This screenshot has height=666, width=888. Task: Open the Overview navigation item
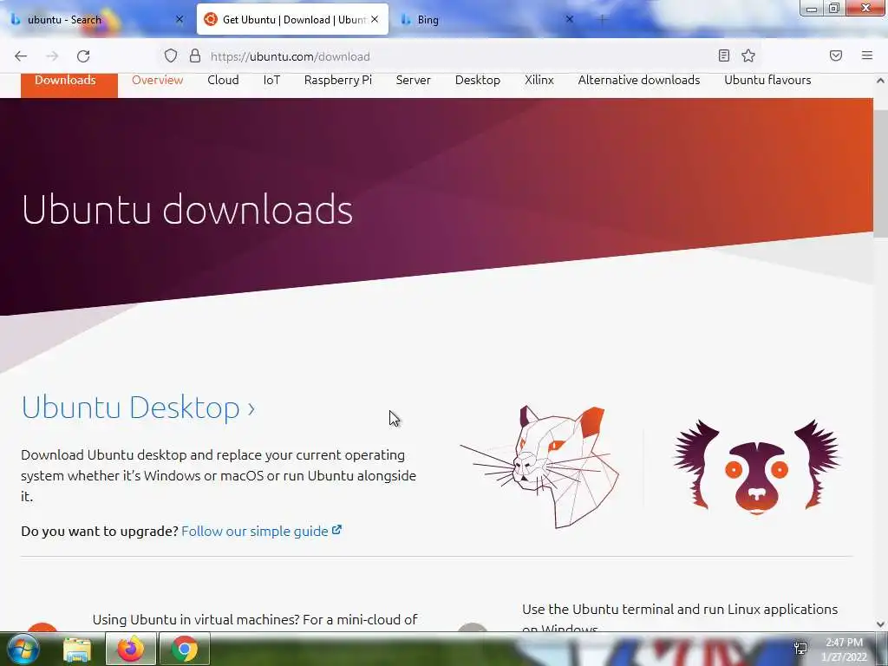click(158, 81)
